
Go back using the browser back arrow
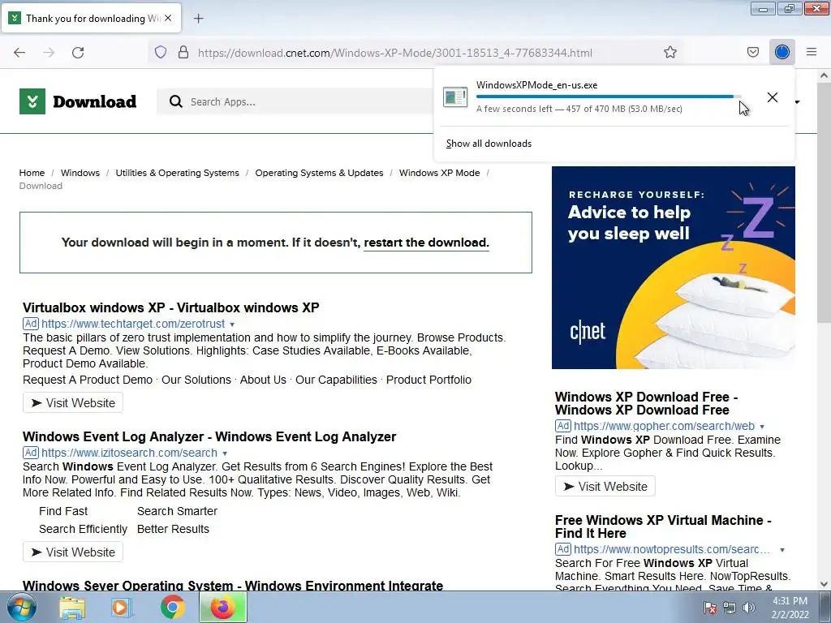(x=19, y=53)
